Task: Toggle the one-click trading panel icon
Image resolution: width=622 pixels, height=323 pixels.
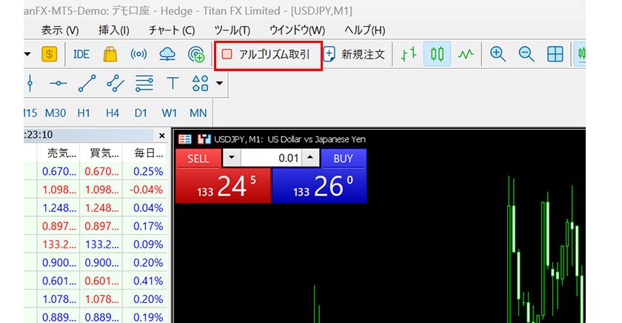Action: (185, 139)
